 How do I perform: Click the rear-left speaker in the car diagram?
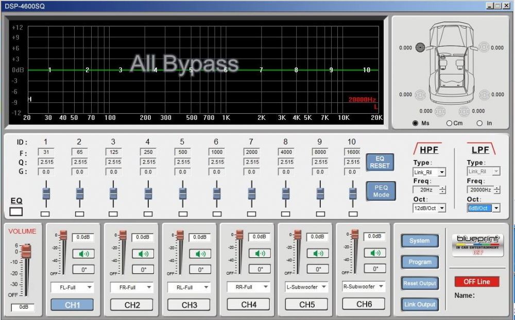[x=420, y=95]
